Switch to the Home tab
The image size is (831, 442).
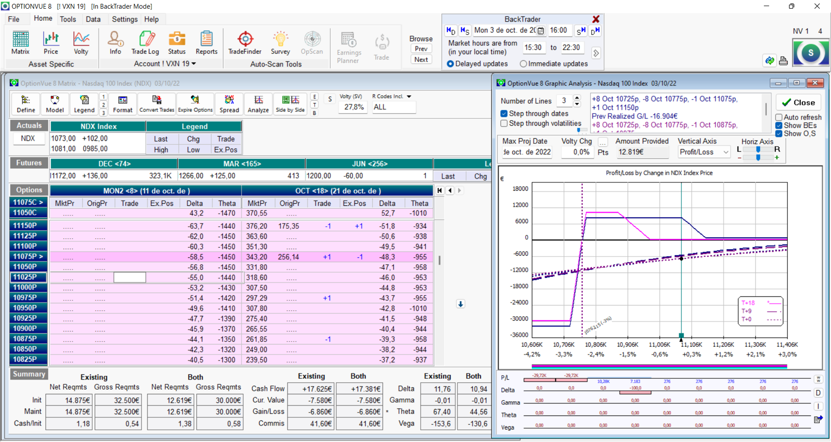[43, 19]
